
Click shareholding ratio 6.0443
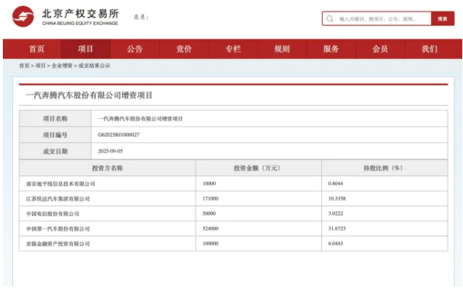coord(335,243)
